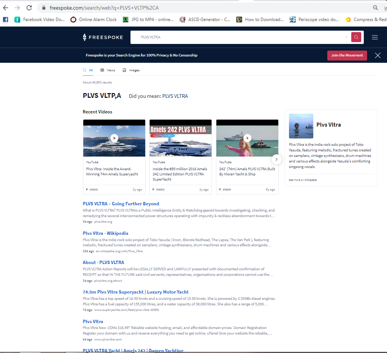
Task: Open the hamburger menu
Action: click(x=375, y=37)
